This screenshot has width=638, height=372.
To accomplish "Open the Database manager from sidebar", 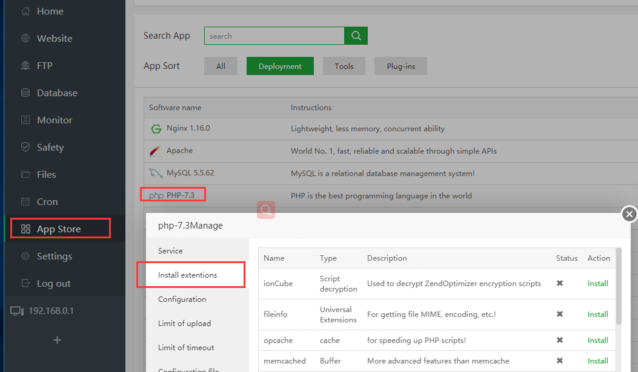I will pos(25,93).
